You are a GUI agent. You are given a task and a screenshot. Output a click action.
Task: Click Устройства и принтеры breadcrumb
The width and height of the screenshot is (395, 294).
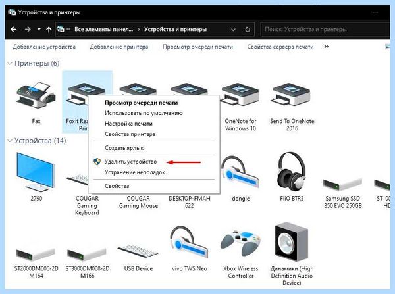[x=175, y=29]
